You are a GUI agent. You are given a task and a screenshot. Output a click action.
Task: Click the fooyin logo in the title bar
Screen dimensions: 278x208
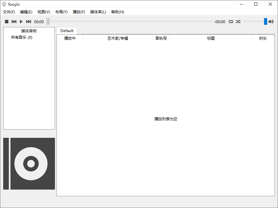click(x=4, y=4)
